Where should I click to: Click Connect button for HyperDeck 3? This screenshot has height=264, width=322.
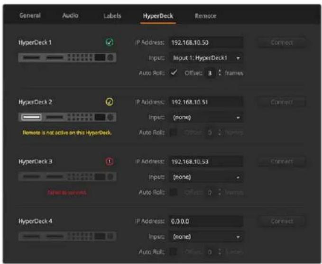(x=282, y=161)
